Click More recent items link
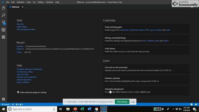The width and height of the screenshot is (199, 112). coord(19,52)
